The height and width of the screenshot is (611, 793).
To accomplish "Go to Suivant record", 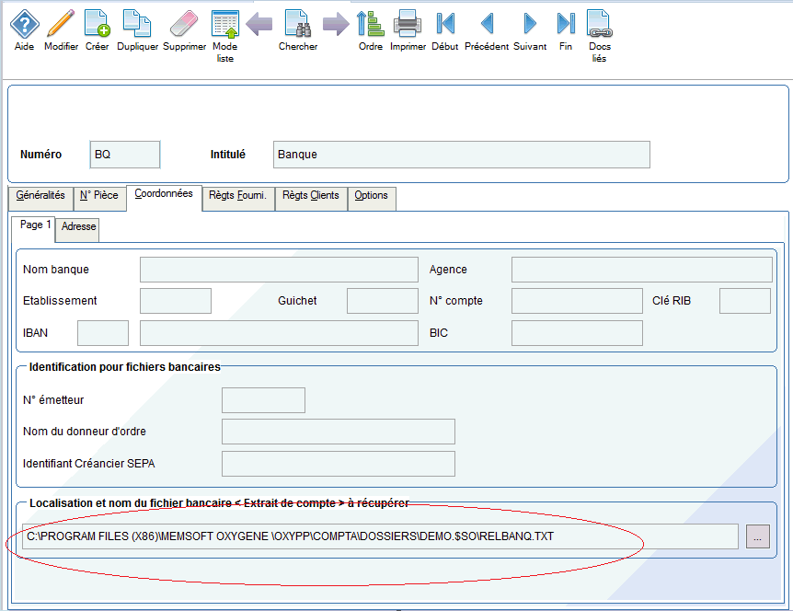I will pyautogui.click(x=530, y=23).
